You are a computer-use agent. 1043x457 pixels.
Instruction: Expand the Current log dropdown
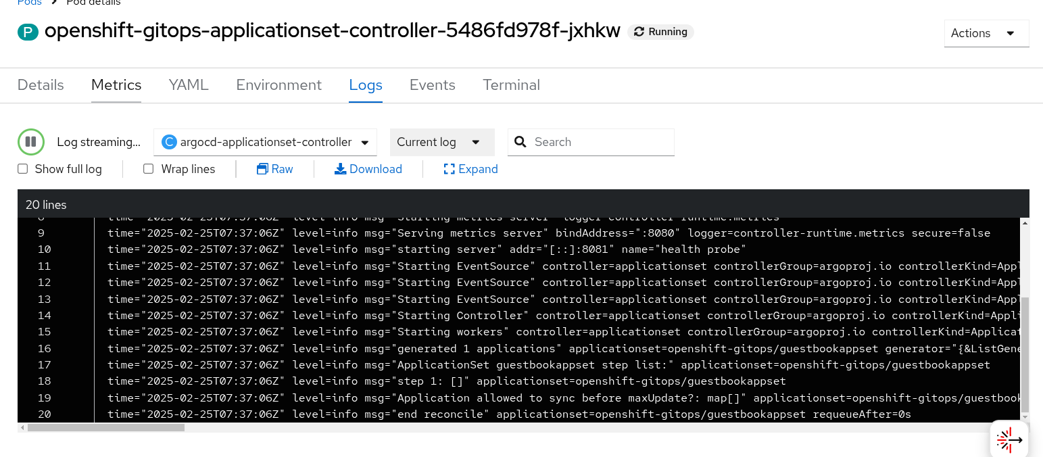pyautogui.click(x=442, y=142)
